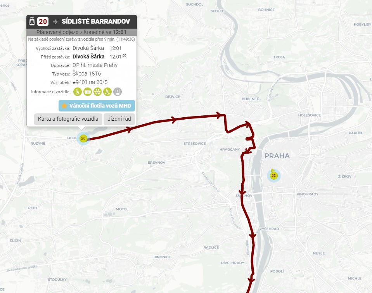The width and height of the screenshot is (372, 293).
Task: Open the Jízdní řád timetable
Action: tap(119, 119)
